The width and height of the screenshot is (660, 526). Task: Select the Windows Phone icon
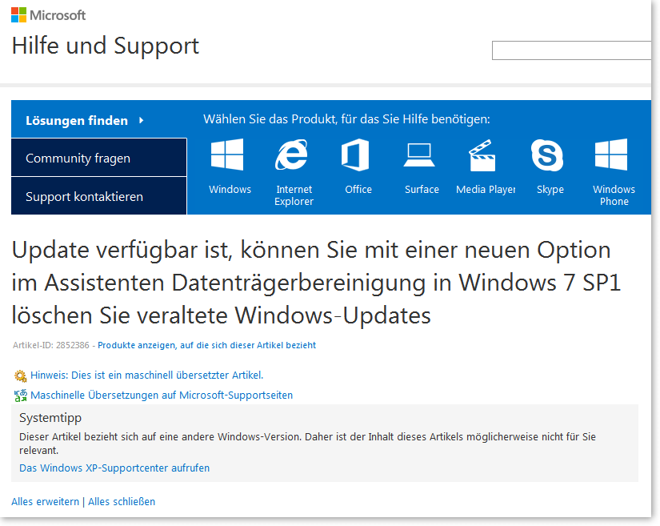coord(611,155)
